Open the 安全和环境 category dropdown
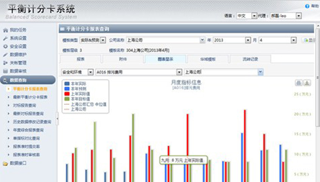The height and width of the screenshot is (182, 320). coord(91,72)
